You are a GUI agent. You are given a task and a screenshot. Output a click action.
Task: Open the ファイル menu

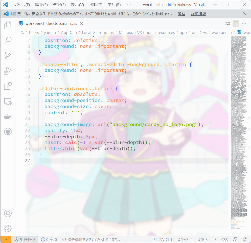(22, 5)
